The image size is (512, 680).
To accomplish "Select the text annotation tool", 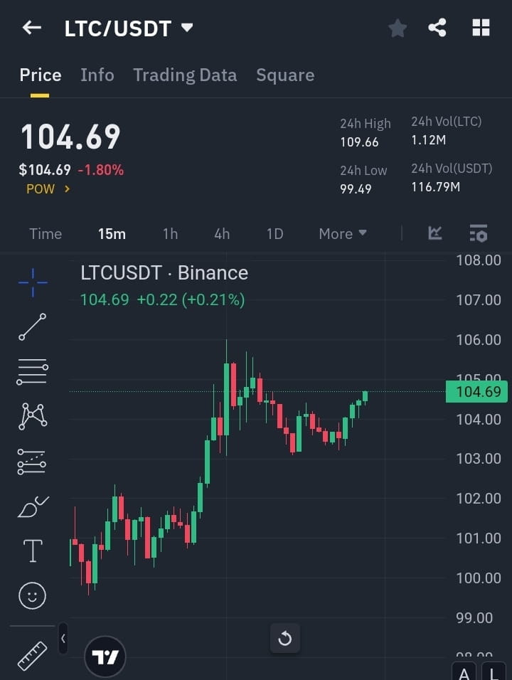I will [33, 551].
